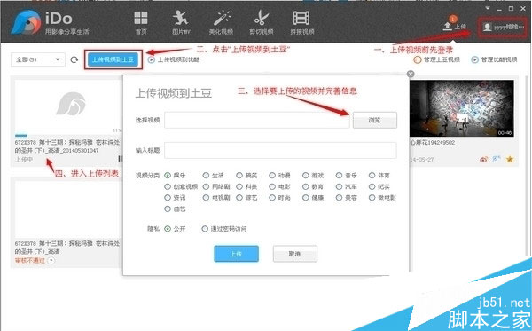This screenshot has width=532, height=331.
Task: Select the 搞笑 category radio
Action: point(239,176)
